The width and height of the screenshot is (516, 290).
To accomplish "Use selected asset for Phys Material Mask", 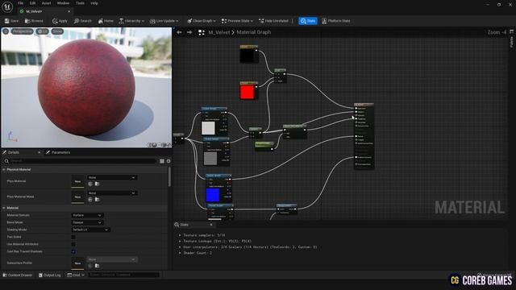I will click(x=90, y=199).
